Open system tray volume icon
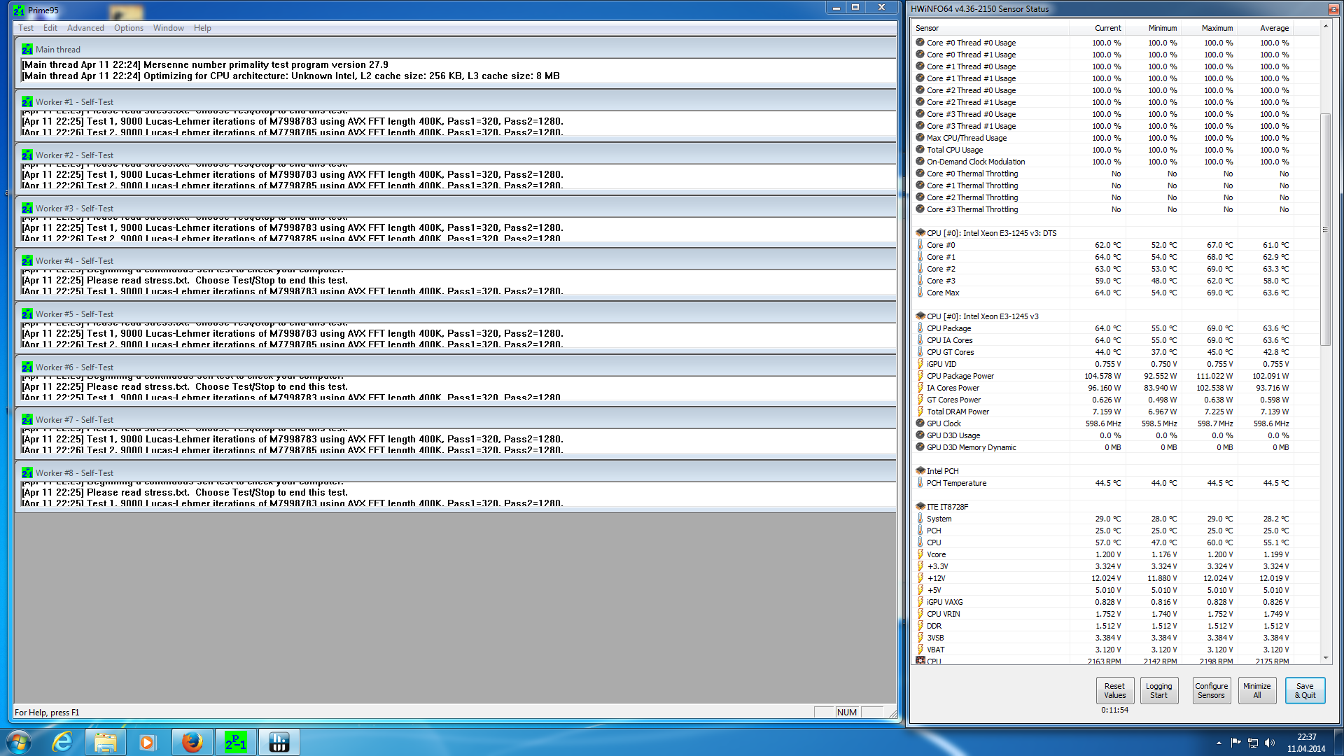Image resolution: width=1344 pixels, height=756 pixels. tap(1270, 743)
